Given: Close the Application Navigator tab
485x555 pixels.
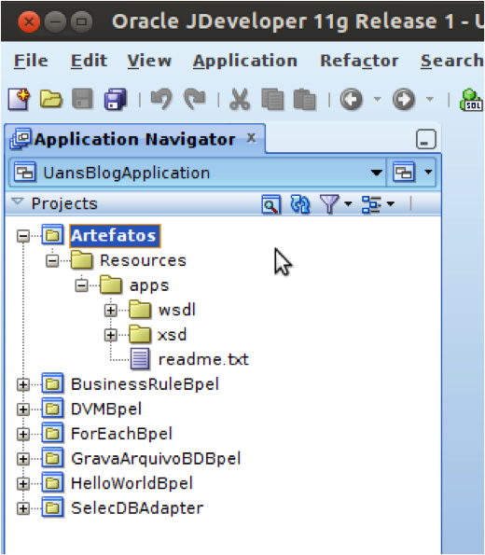Looking at the screenshot, I should pyautogui.click(x=251, y=137).
